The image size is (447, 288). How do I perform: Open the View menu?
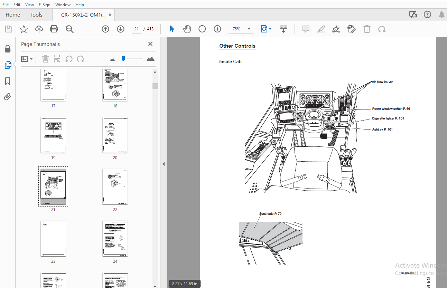pyautogui.click(x=30, y=4)
